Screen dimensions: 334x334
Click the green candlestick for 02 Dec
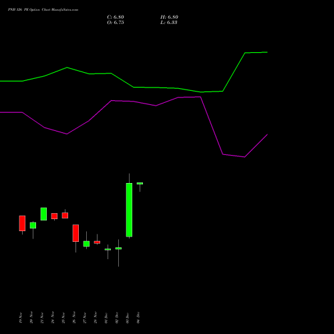point(118,248)
